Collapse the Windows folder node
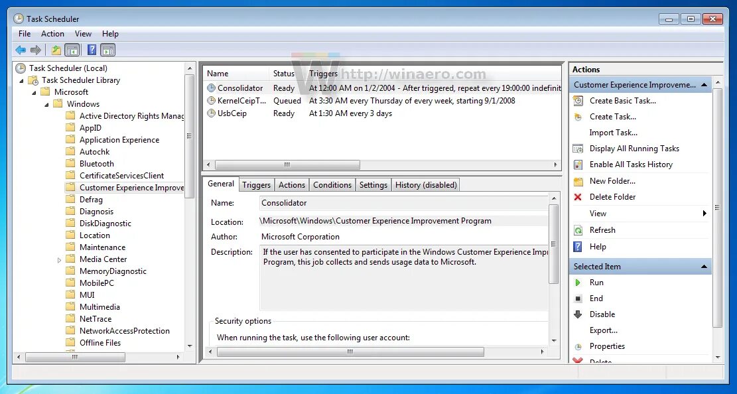737x394 pixels. pos(46,104)
